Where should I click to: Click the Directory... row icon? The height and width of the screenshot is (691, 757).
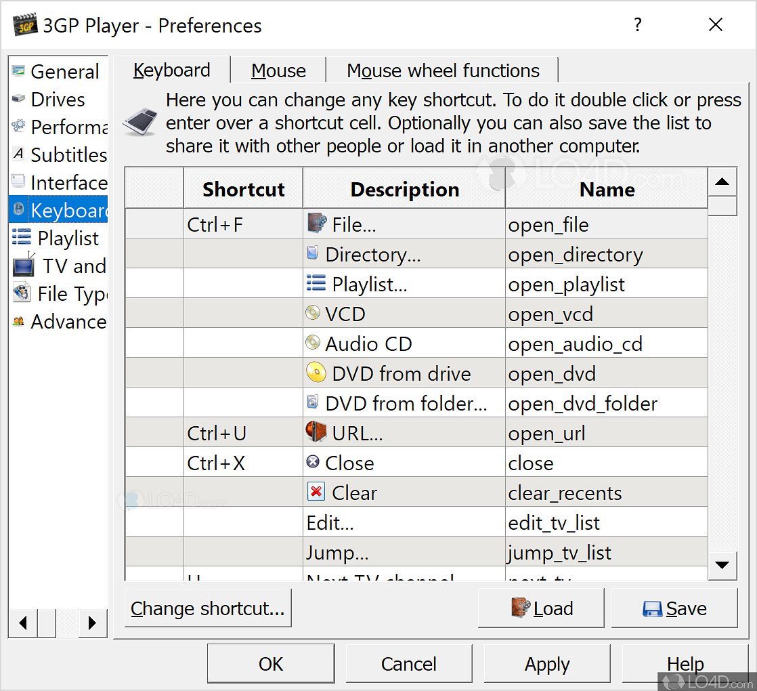313,253
